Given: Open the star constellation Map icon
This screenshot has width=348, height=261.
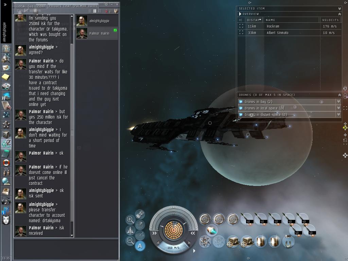Looking at the screenshot, I should (6, 115).
